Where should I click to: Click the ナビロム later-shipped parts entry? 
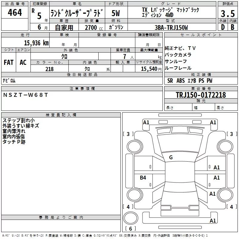(9, 81)
